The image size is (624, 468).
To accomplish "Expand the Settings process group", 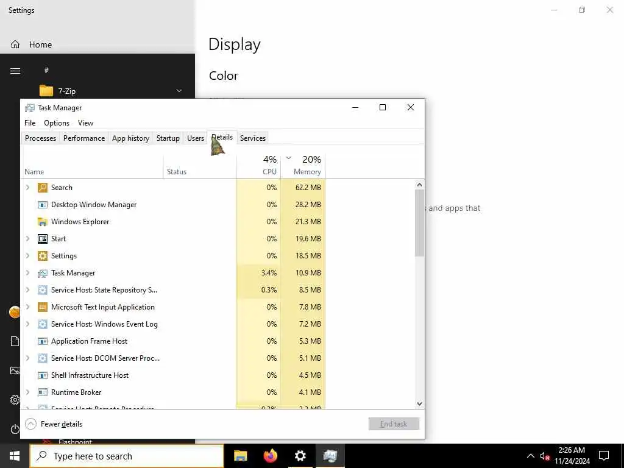I will pyautogui.click(x=28, y=256).
